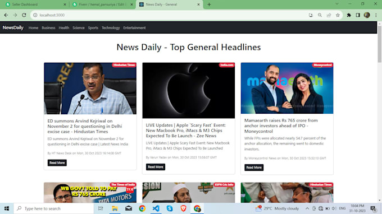The image size is (382, 214).
Task: Open the tab search dropdown arrow
Action: 337,4
